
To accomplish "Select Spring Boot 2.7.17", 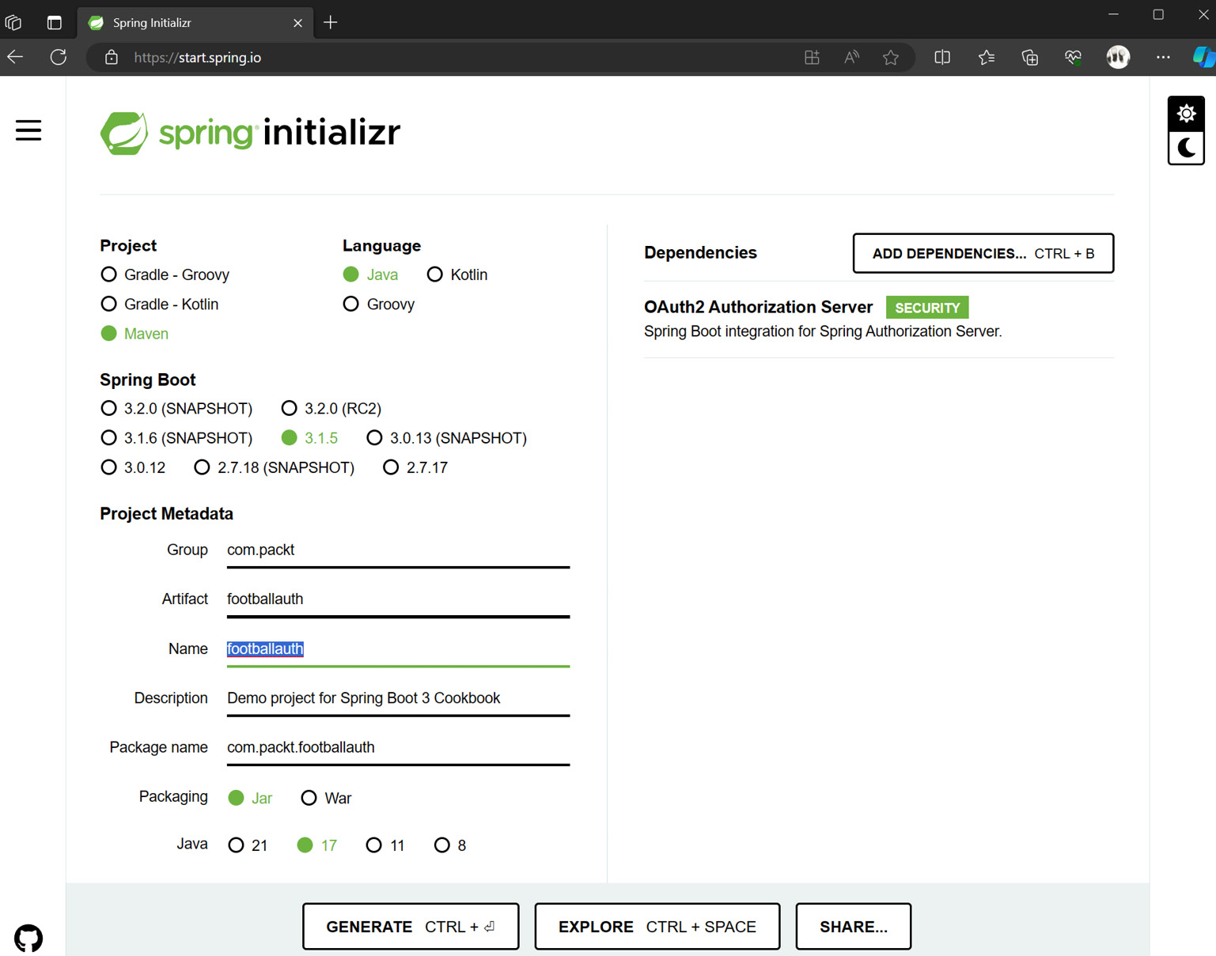I will click(x=415, y=467).
